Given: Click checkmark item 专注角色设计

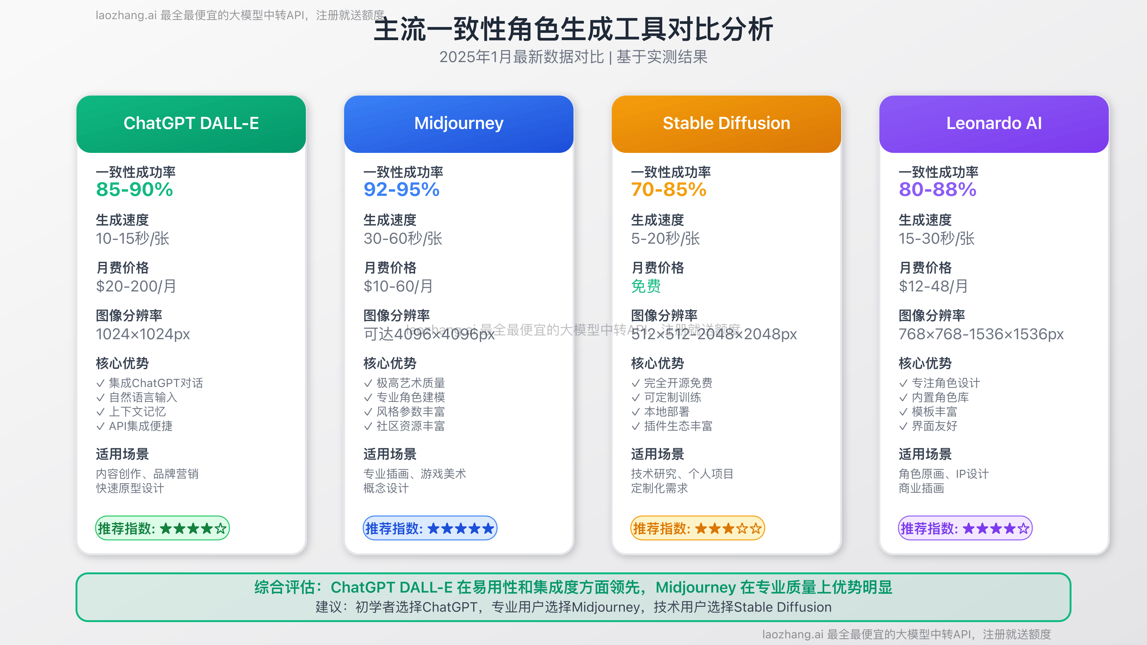Looking at the screenshot, I should pyautogui.click(x=940, y=383).
